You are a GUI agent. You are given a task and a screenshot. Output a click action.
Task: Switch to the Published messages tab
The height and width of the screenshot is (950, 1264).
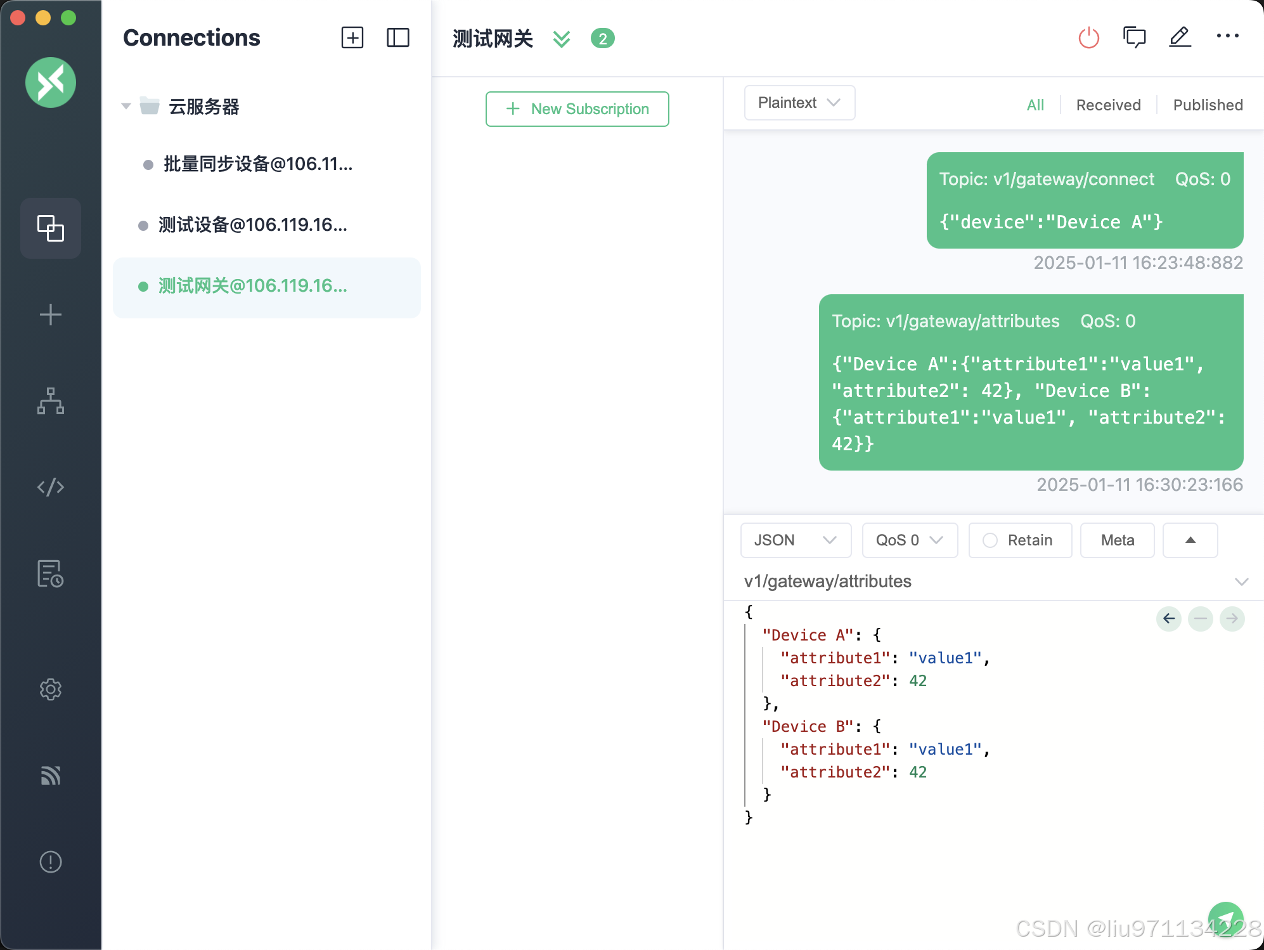pyautogui.click(x=1208, y=105)
